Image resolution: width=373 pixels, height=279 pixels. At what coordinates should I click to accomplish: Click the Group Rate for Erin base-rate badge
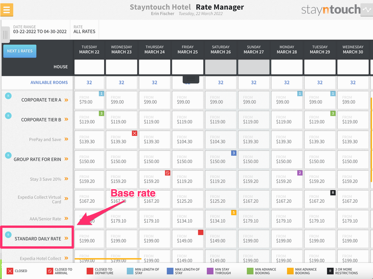tap(9, 156)
